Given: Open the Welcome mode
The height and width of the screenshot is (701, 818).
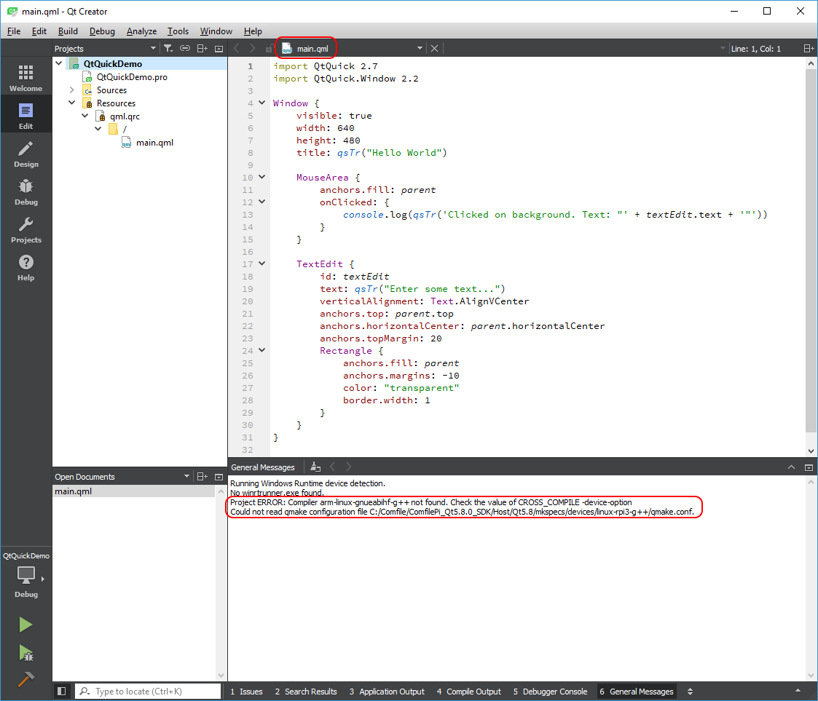Looking at the screenshot, I should [x=25, y=77].
